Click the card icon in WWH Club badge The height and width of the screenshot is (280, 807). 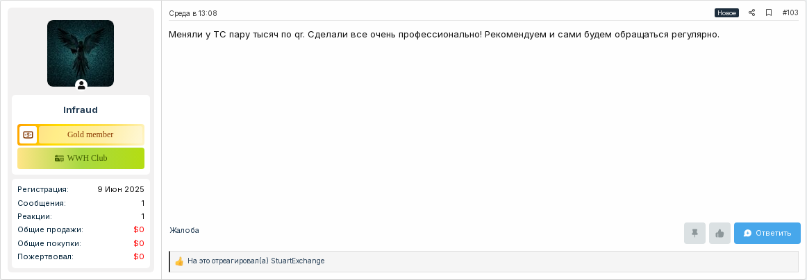59,158
